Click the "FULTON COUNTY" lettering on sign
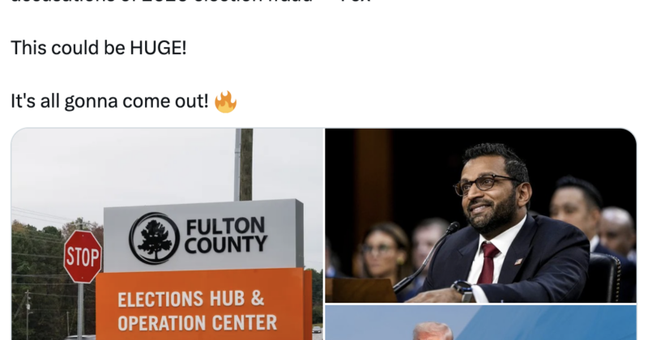Viewport: 648px width, 340px height. tap(226, 235)
